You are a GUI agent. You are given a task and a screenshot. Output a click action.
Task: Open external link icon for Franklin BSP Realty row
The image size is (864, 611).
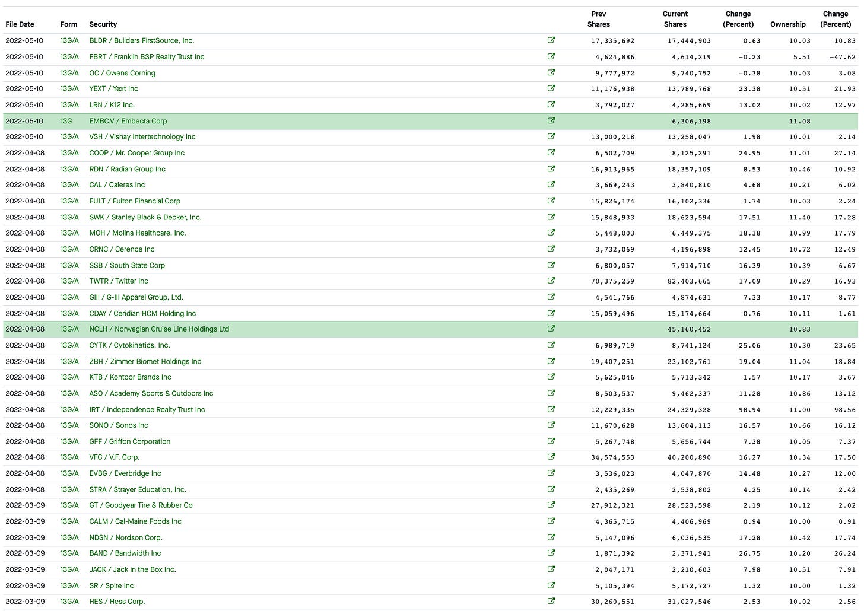[x=551, y=56]
